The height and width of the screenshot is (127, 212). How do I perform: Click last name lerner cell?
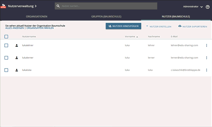(151, 58)
